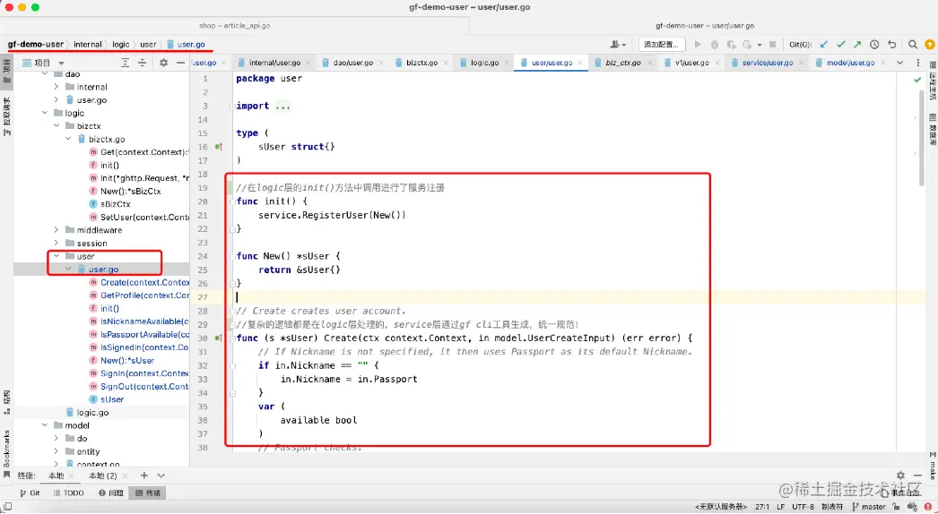This screenshot has width=938, height=514.
Task: Click LF line separator in status bar
Action: click(x=781, y=507)
